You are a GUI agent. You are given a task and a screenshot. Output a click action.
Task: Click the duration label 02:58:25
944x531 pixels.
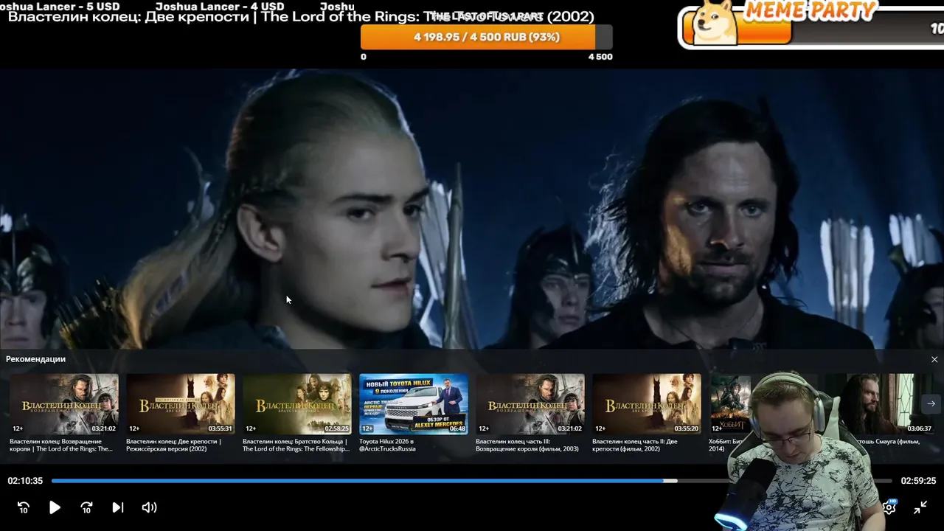pyautogui.click(x=337, y=428)
